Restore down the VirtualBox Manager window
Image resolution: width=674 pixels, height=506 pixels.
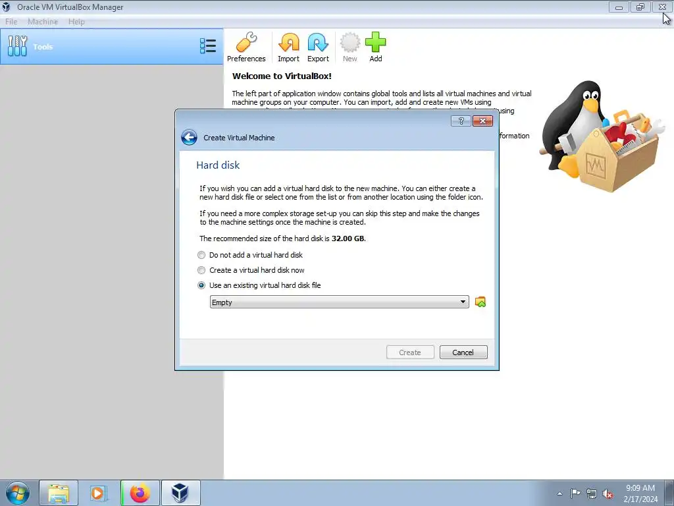tap(640, 7)
